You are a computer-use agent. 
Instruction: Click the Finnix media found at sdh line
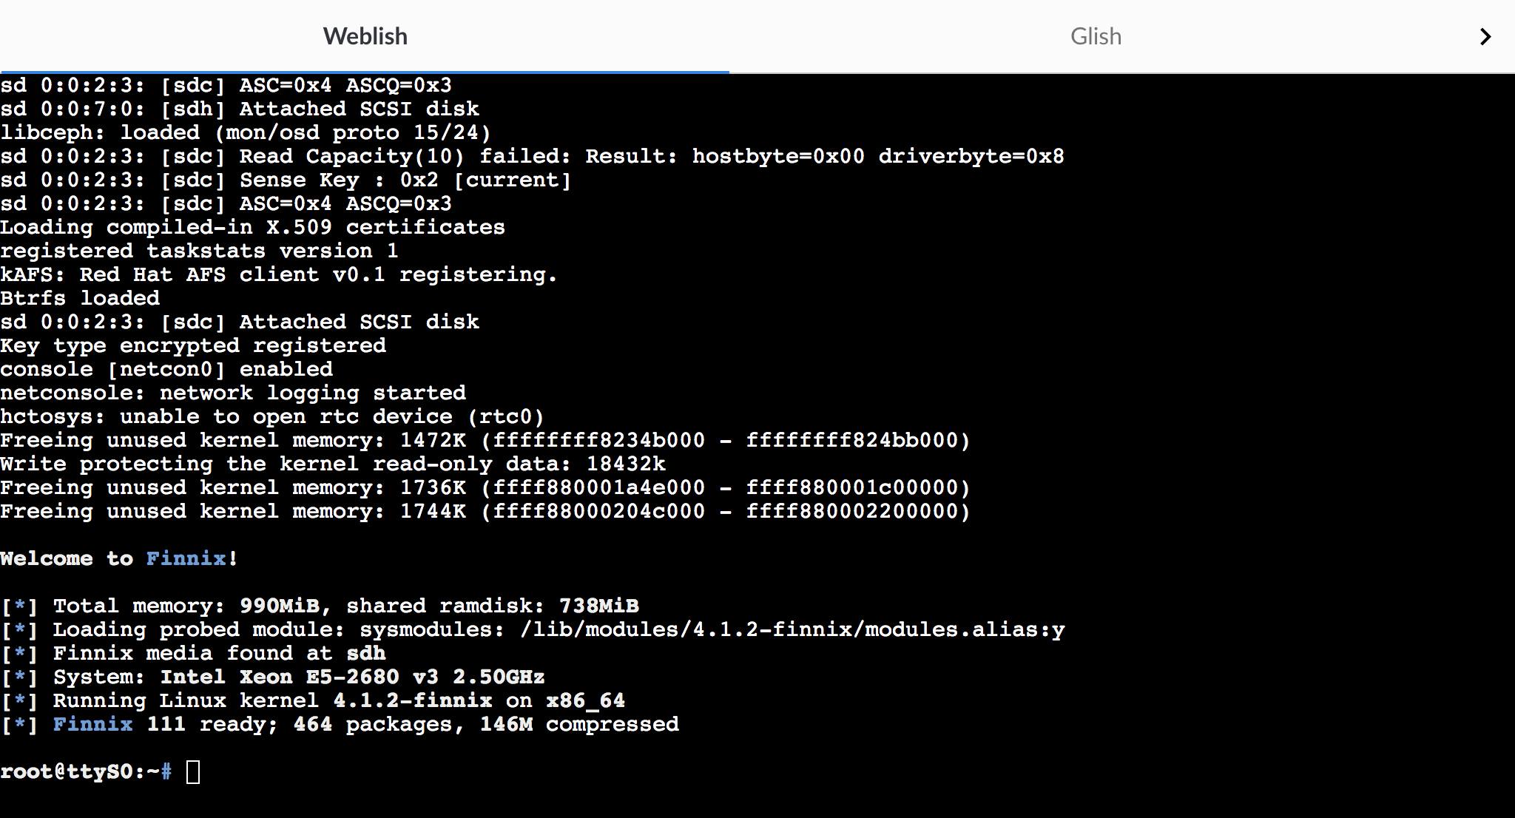coord(192,653)
